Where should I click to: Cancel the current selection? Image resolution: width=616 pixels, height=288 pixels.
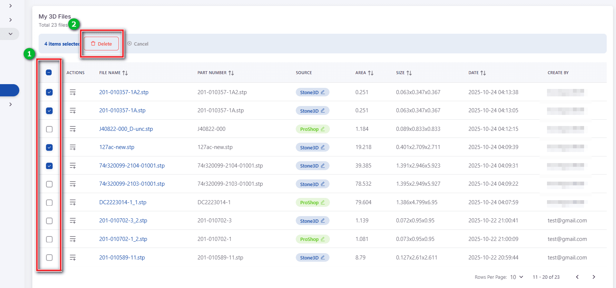pyautogui.click(x=138, y=44)
